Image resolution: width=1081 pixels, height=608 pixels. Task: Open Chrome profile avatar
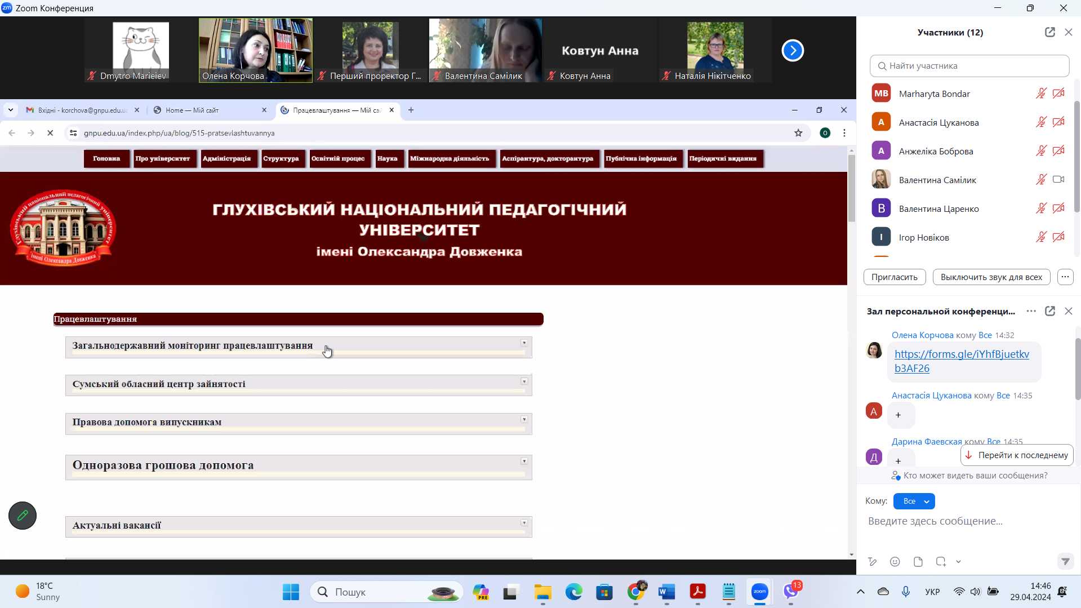click(x=825, y=133)
